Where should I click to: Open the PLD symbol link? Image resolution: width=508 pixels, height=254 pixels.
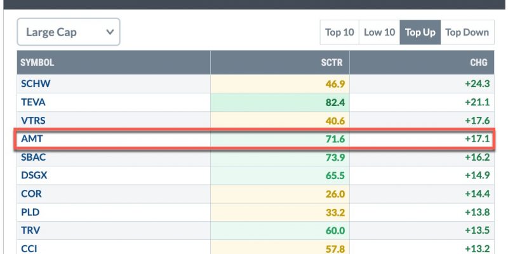30,212
